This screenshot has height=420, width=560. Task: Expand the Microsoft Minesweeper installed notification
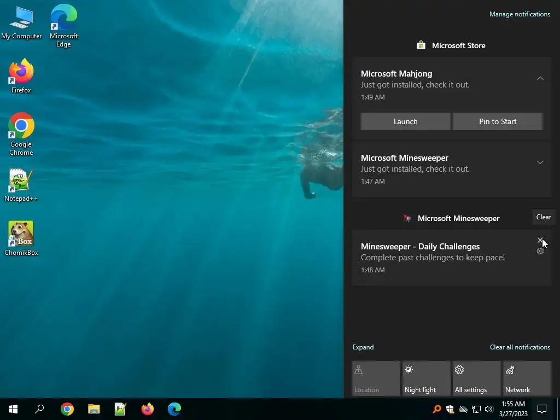540,162
